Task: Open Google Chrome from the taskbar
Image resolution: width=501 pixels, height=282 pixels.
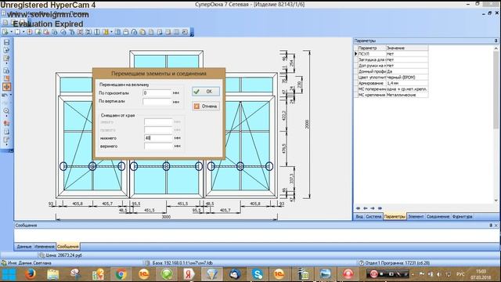Action: (x=121, y=274)
